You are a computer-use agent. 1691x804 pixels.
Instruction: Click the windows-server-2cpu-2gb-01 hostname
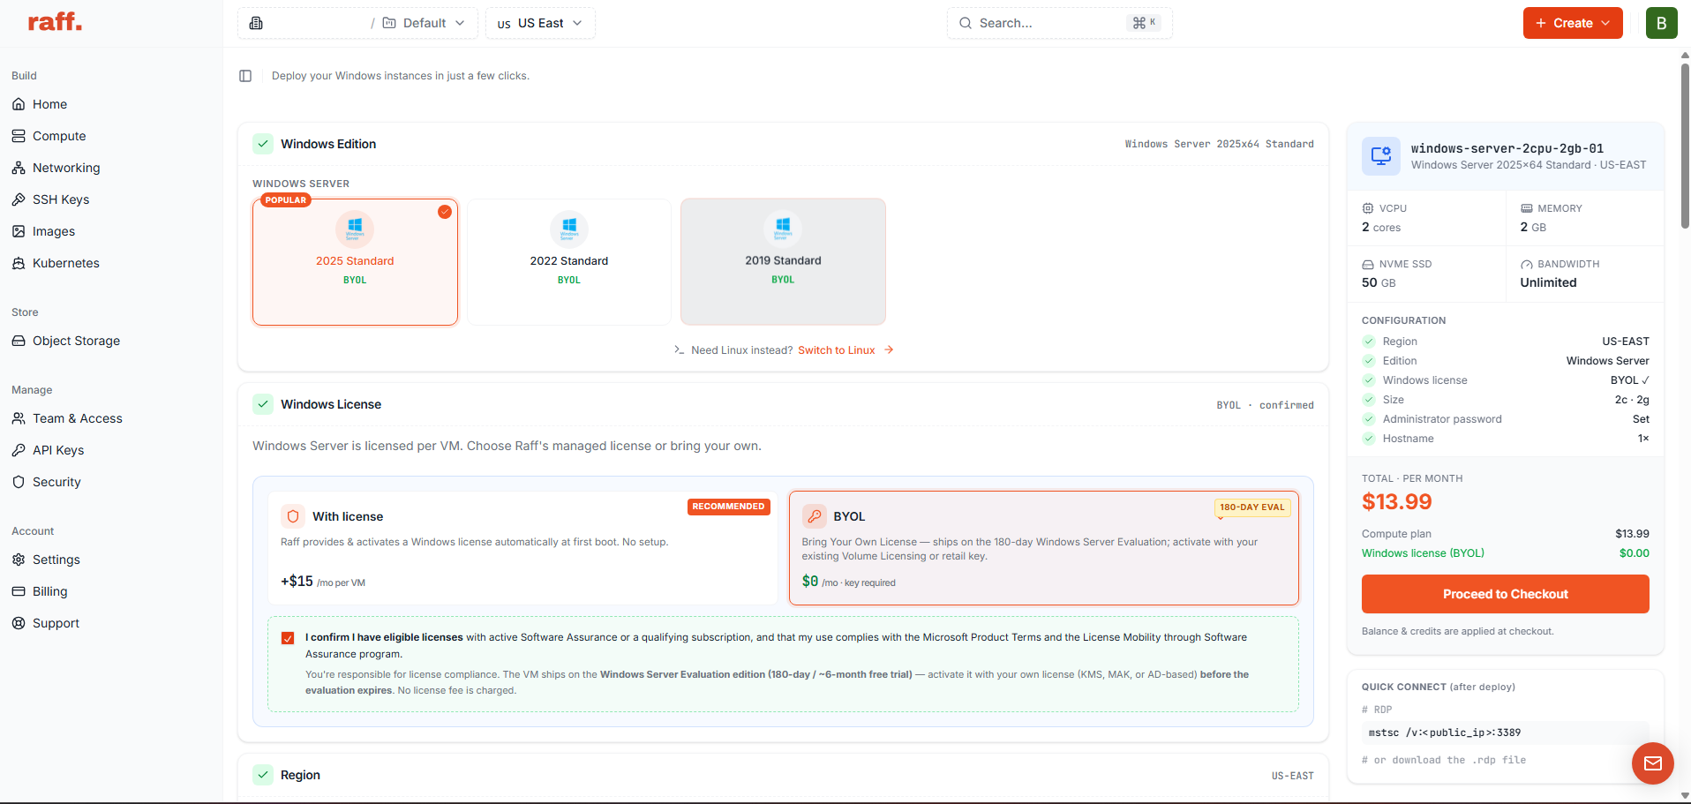point(1507,148)
